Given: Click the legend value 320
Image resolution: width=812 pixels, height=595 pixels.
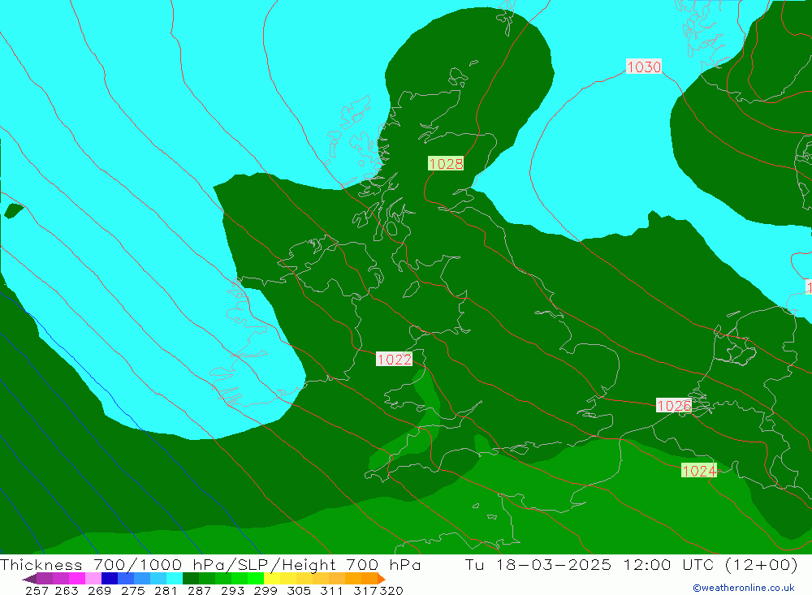Looking at the screenshot, I should pyautogui.click(x=391, y=590).
